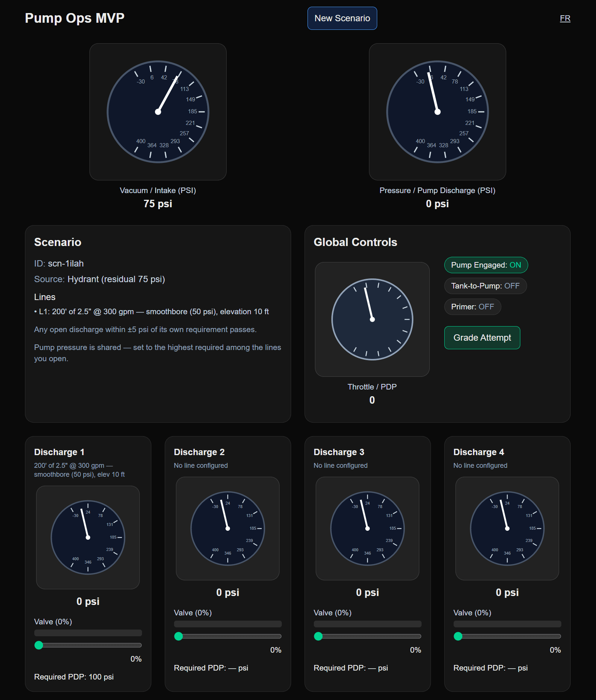Start a New Scenario
The width and height of the screenshot is (596, 700).
[342, 18]
